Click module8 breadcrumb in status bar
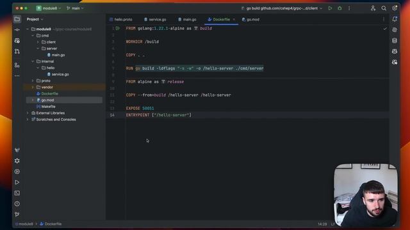 [24, 224]
